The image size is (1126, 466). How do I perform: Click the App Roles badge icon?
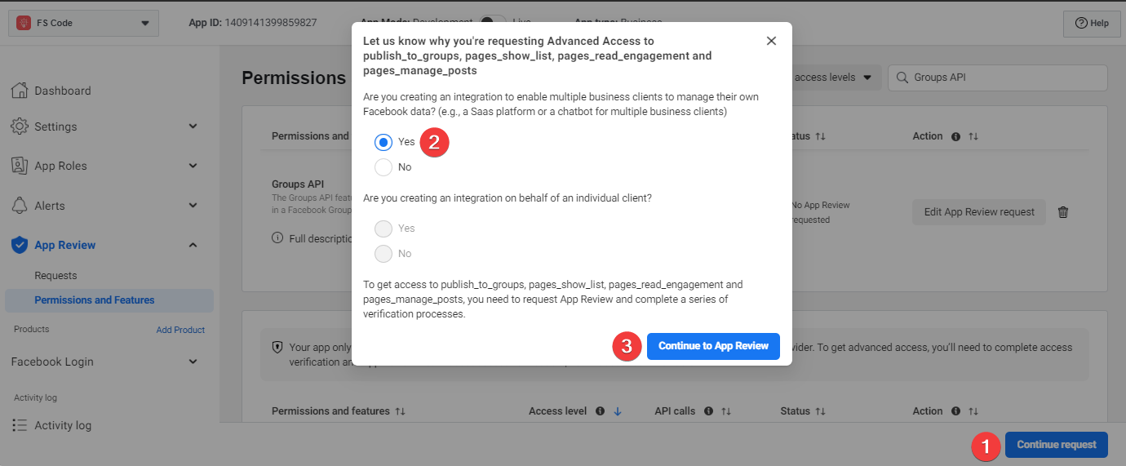click(20, 166)
